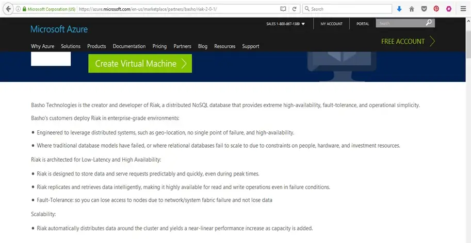
Task: Open downloads arrow icon in toolbar
Action: (x=399, y=9)
